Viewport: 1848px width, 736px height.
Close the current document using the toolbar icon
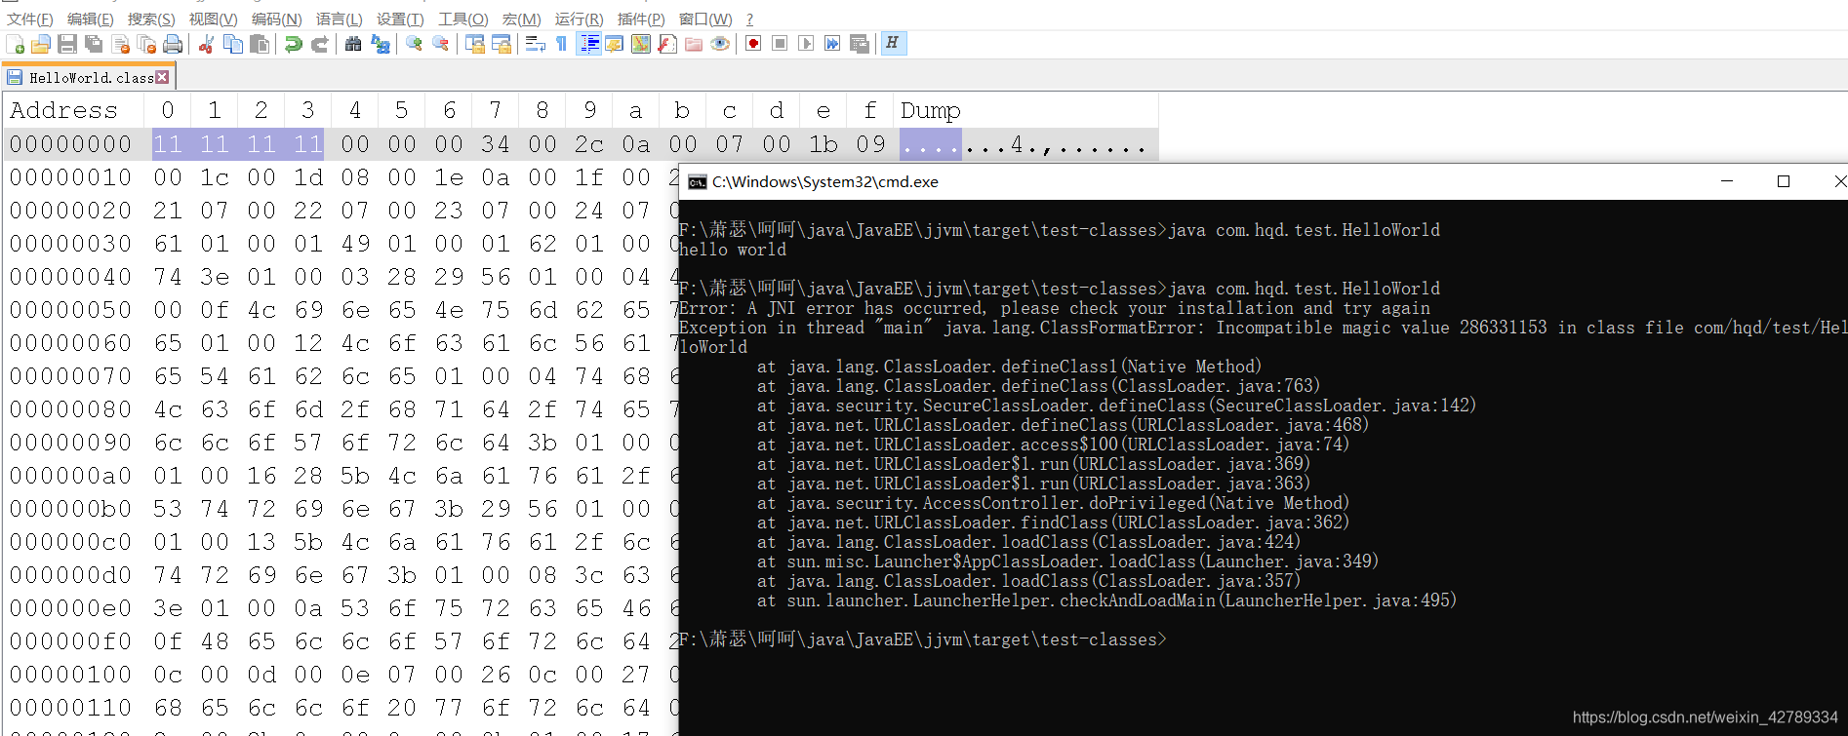(x=121, y=44)
